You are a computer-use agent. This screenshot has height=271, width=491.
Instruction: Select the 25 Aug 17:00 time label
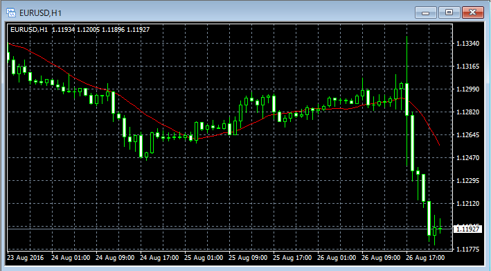(292, 258)
